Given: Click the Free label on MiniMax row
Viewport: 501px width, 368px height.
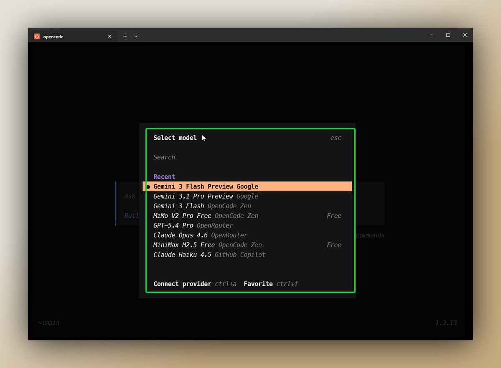Looking at the screenshot, I should point(334,245).
